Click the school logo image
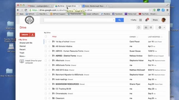This screenshot has height=100, width=179. 29,20
